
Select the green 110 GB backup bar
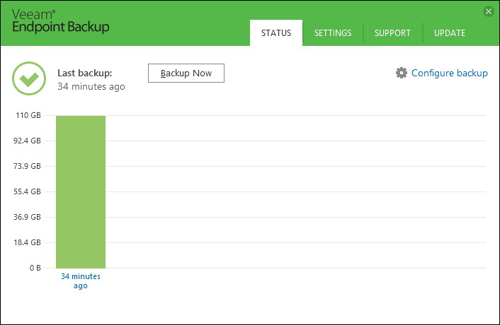pyautogui.click(x=81, y=191)
